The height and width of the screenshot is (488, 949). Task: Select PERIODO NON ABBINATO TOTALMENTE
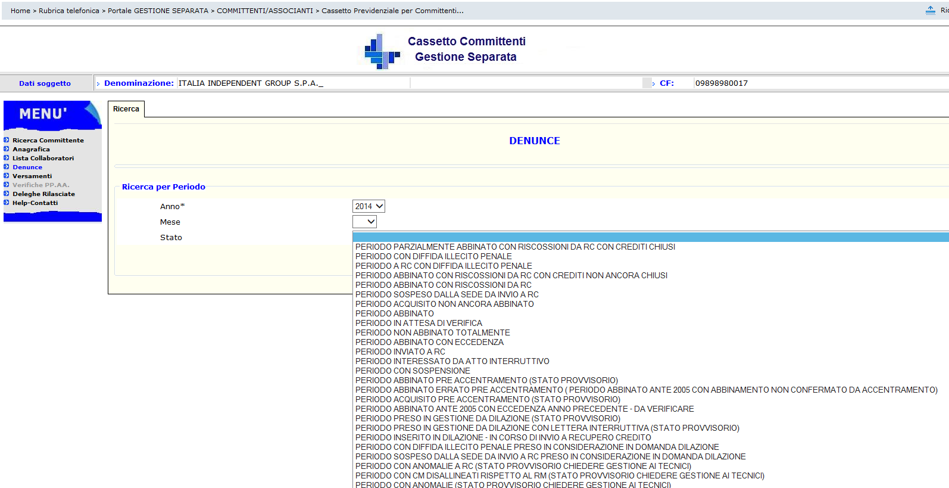click(x=651, y=332)
